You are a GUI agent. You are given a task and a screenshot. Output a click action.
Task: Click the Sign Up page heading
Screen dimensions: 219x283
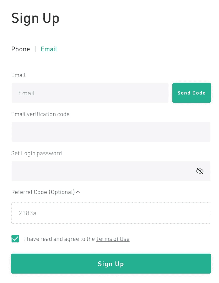(35, 18)
